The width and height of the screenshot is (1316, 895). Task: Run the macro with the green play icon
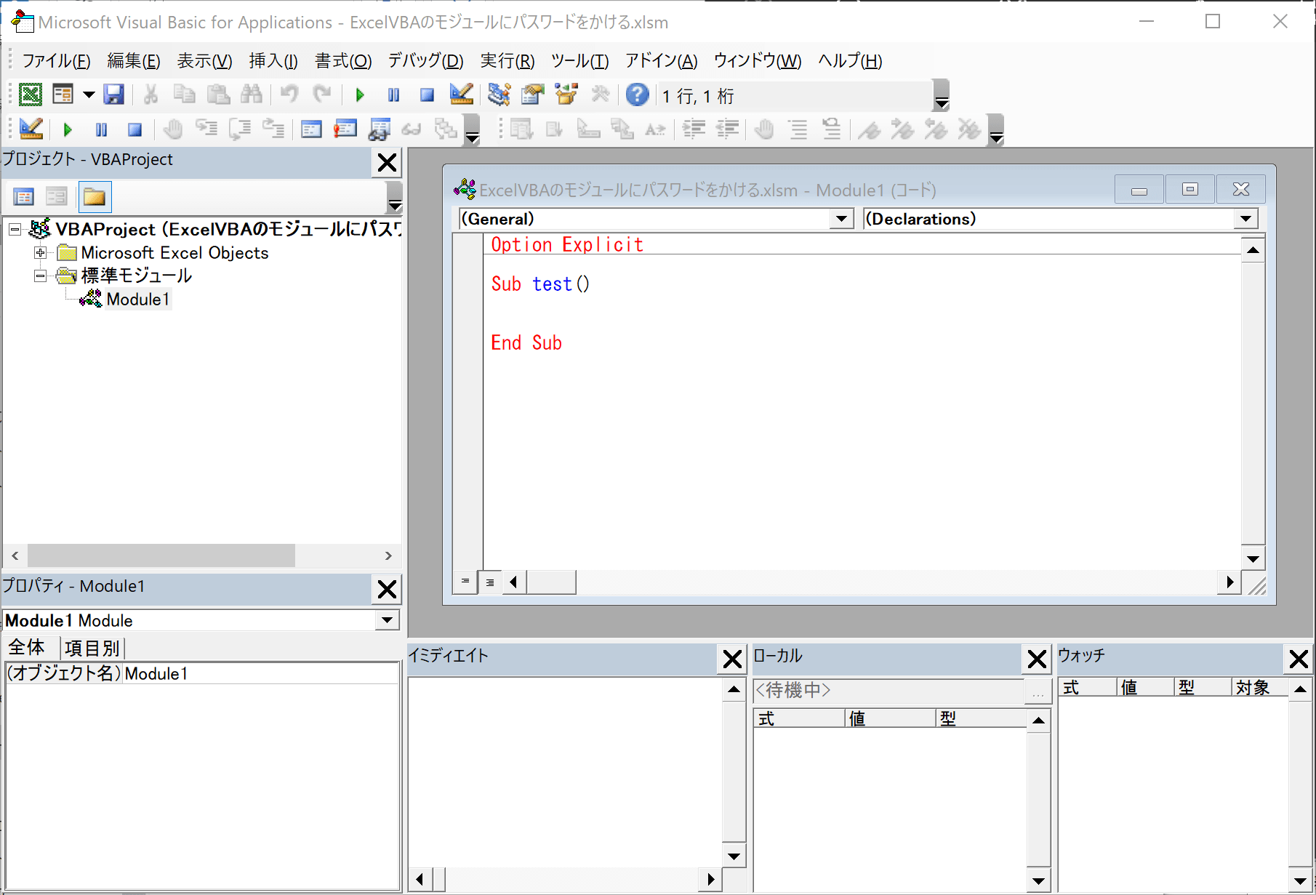click(x=360, y=95)
